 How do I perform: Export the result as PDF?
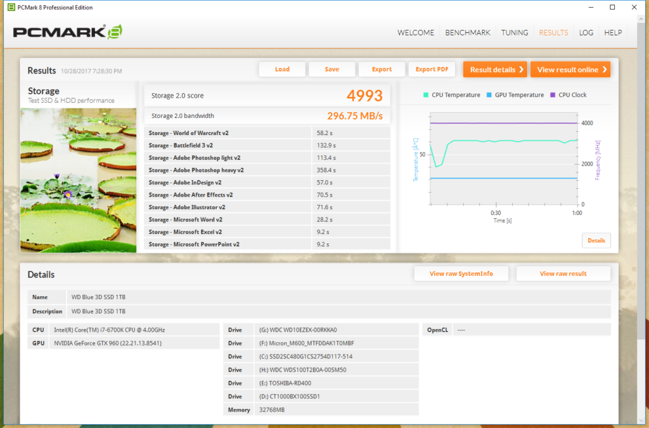pyautogui.click(x=432, y=69)
